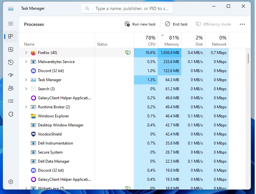Sort by the Status column header
The image size is (256, 194).
[x=114, y=40]
